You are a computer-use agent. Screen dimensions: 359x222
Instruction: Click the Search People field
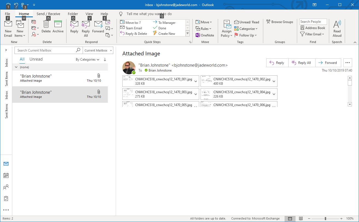click(313, 22)
